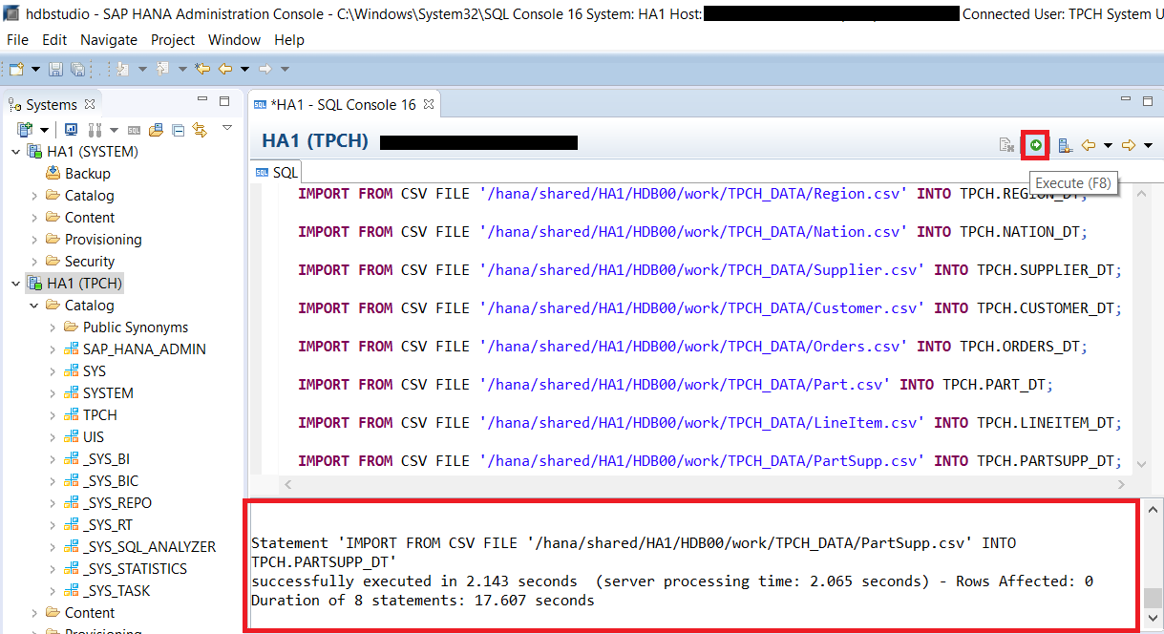Screen dimensions: 1164x634
Task: Open the New wizard dropdown arrow in main toolbar
Action: click(35, 69)
